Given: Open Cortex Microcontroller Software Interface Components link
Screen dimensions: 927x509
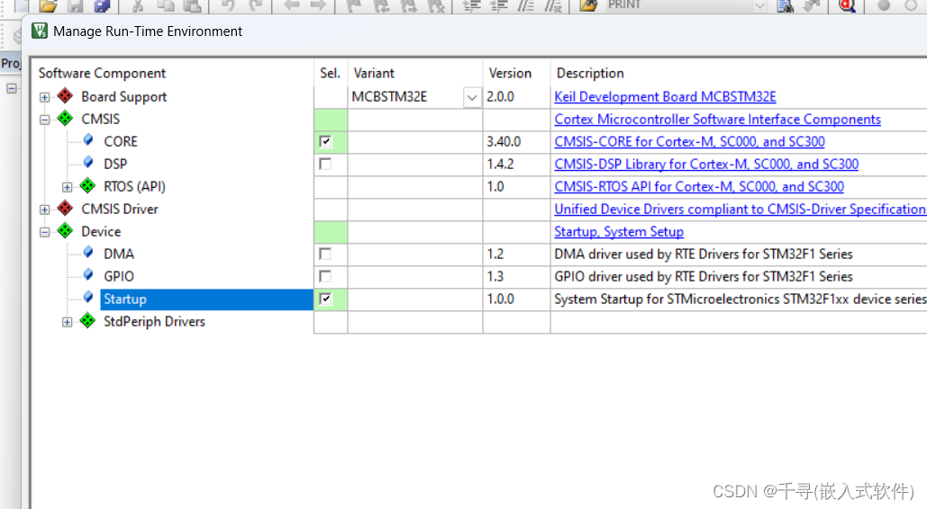Looking at the screenshot, I should tap(718, 120).
